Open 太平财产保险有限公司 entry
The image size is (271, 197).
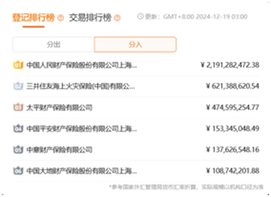click(x=59, y=107)
